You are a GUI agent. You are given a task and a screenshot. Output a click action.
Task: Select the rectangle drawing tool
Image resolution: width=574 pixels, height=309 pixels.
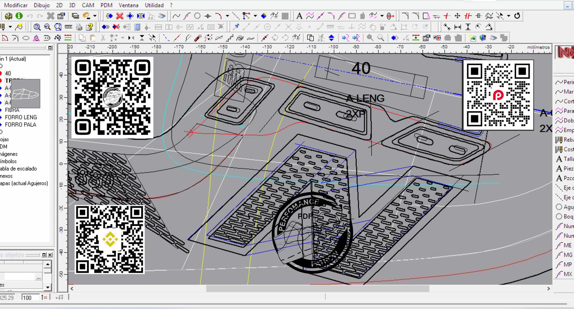pyautogui.click(x=352, y=16)
